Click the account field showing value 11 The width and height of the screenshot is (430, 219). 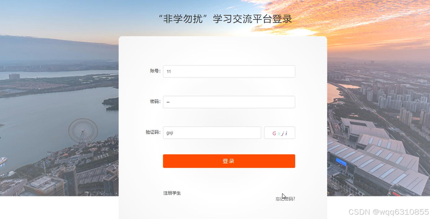coord(229,71)
